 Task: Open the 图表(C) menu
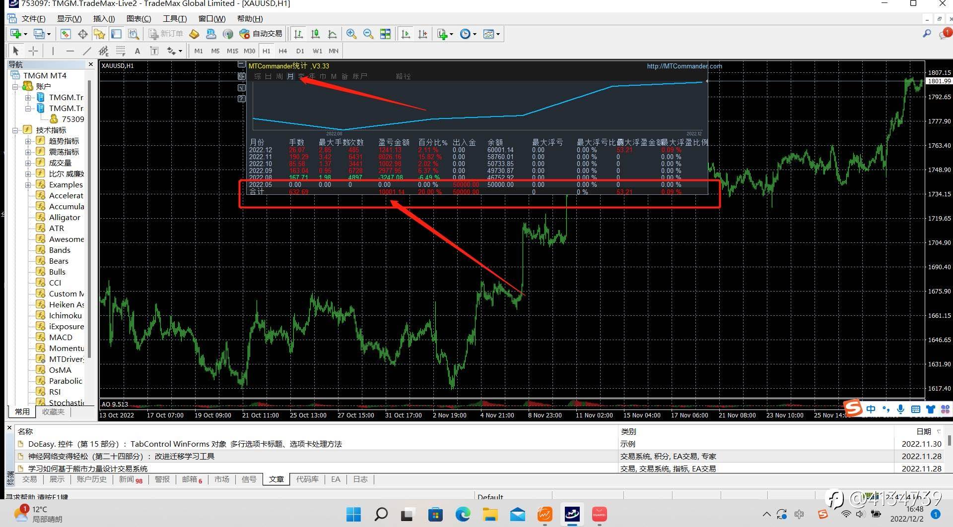tap(138, 18)
